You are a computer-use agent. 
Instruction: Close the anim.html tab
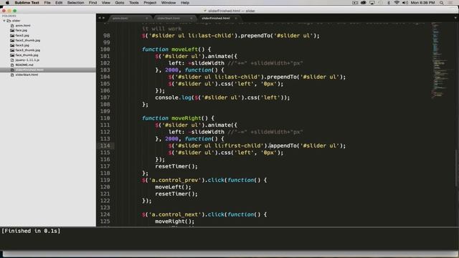point(147,18)
